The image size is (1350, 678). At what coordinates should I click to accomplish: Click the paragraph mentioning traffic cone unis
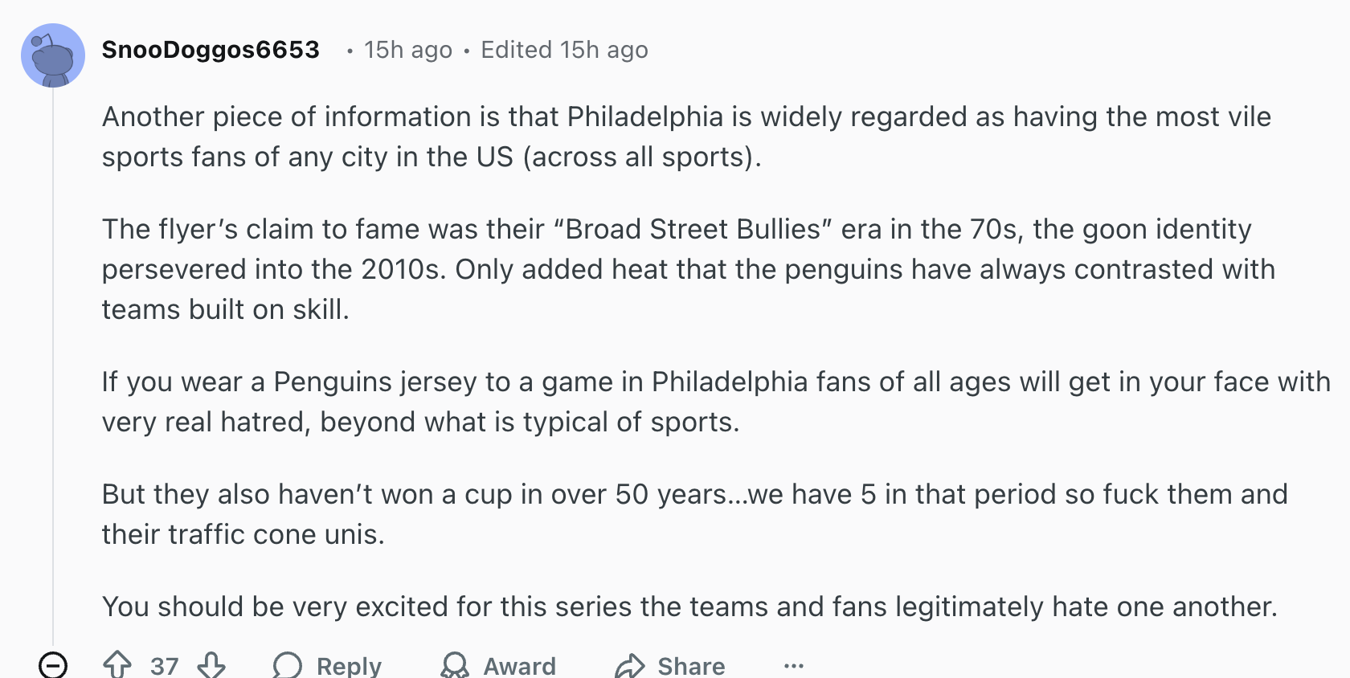point(694,514)
